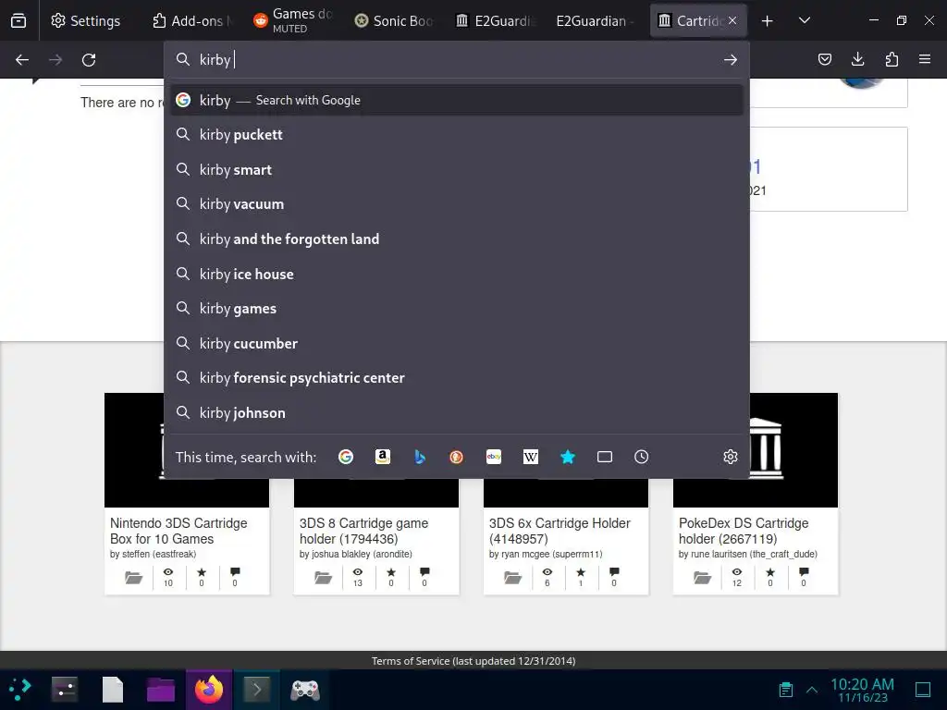Search open tabs icon
This screenshot has width=947, height=710.
(x=605, y=457)
